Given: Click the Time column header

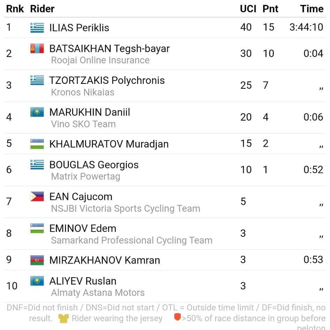Looking at the screenshot, I should (x=312, y=9).
